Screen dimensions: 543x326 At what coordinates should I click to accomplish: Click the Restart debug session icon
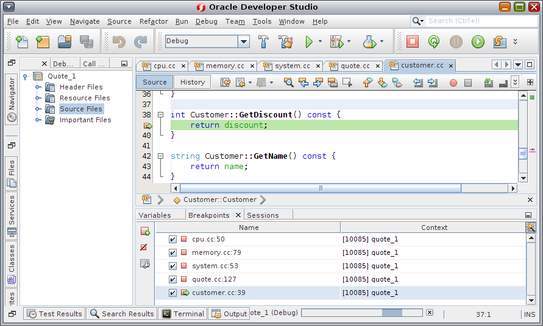coord(434,41)
